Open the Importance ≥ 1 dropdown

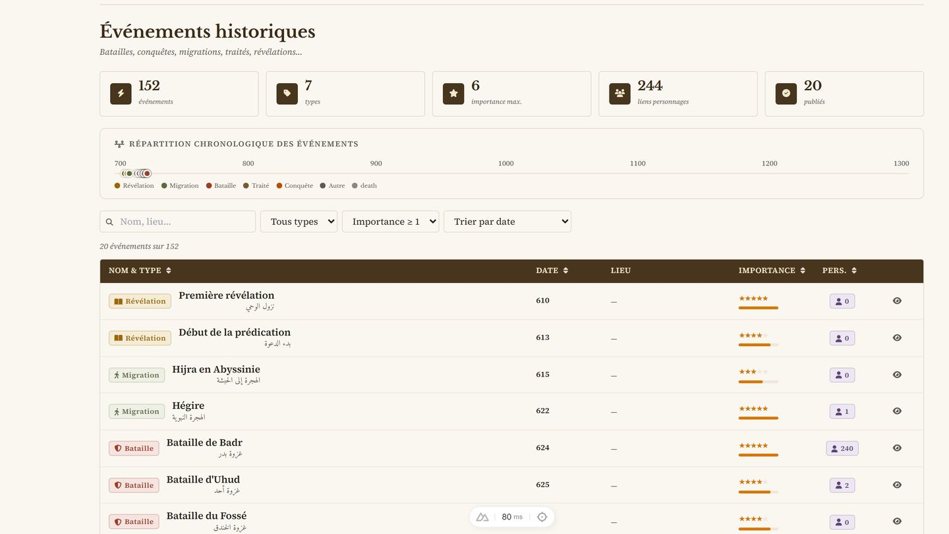[390, 222]
